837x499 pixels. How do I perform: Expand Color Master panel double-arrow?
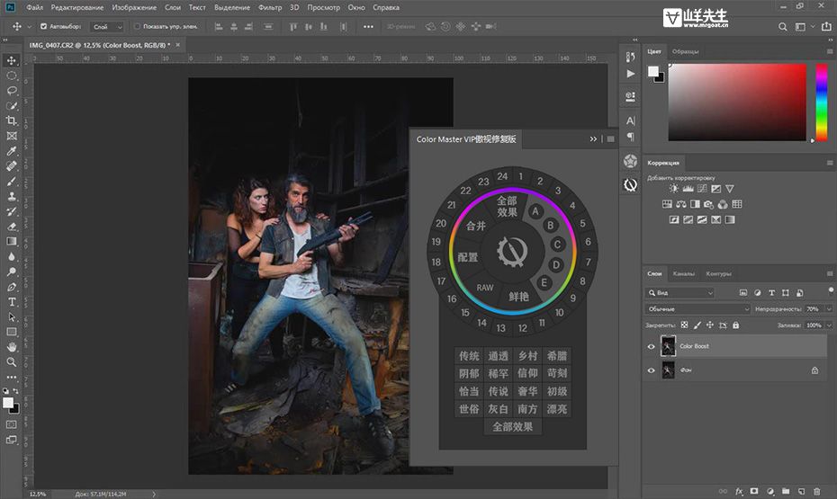point(593,139)
